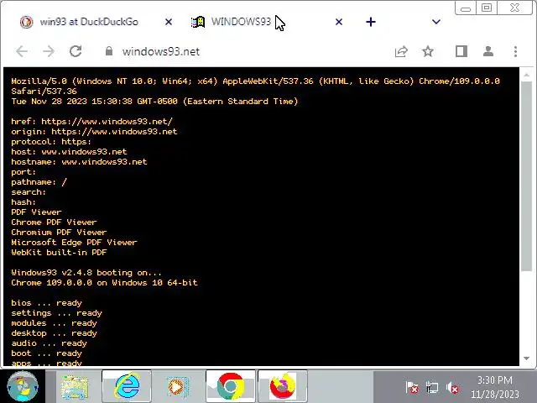
Task: Go forward with the forward arrow
Action: (49, 51)
